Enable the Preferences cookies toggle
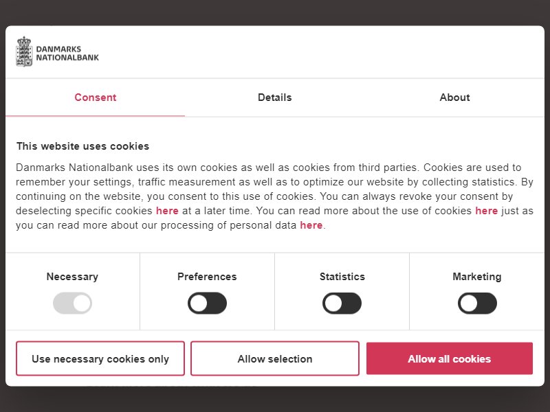Viewport: 550px width, 412px height. (x=207, y=303)
